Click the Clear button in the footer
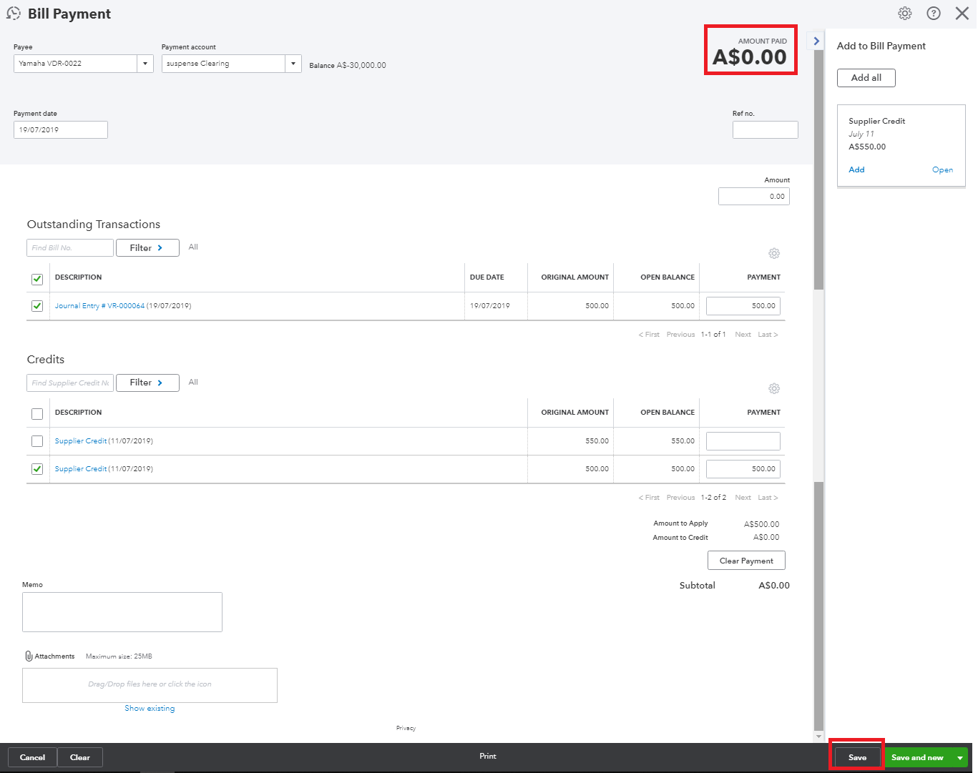The width and height of the screenshot is (978, 773). [80, 757]
